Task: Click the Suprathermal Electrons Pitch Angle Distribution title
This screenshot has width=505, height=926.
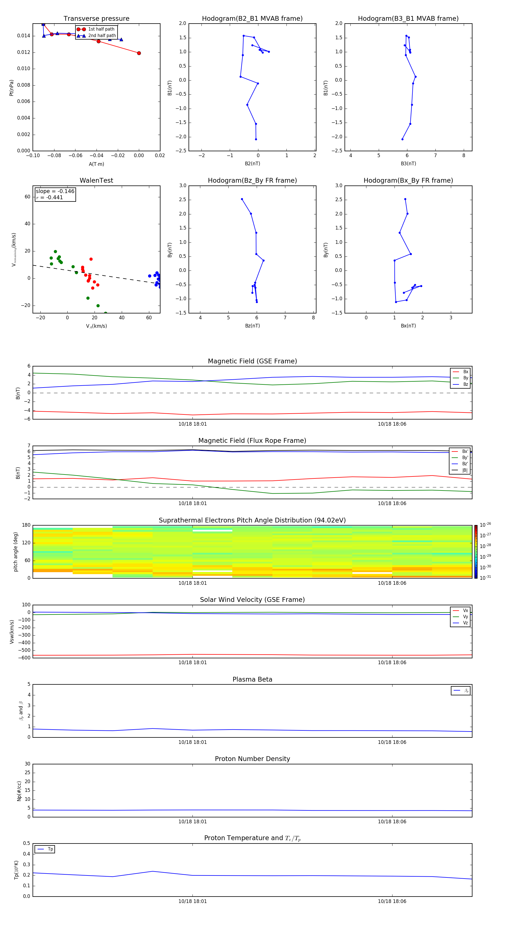Action: pyautogui.click(x=252, y=521)
